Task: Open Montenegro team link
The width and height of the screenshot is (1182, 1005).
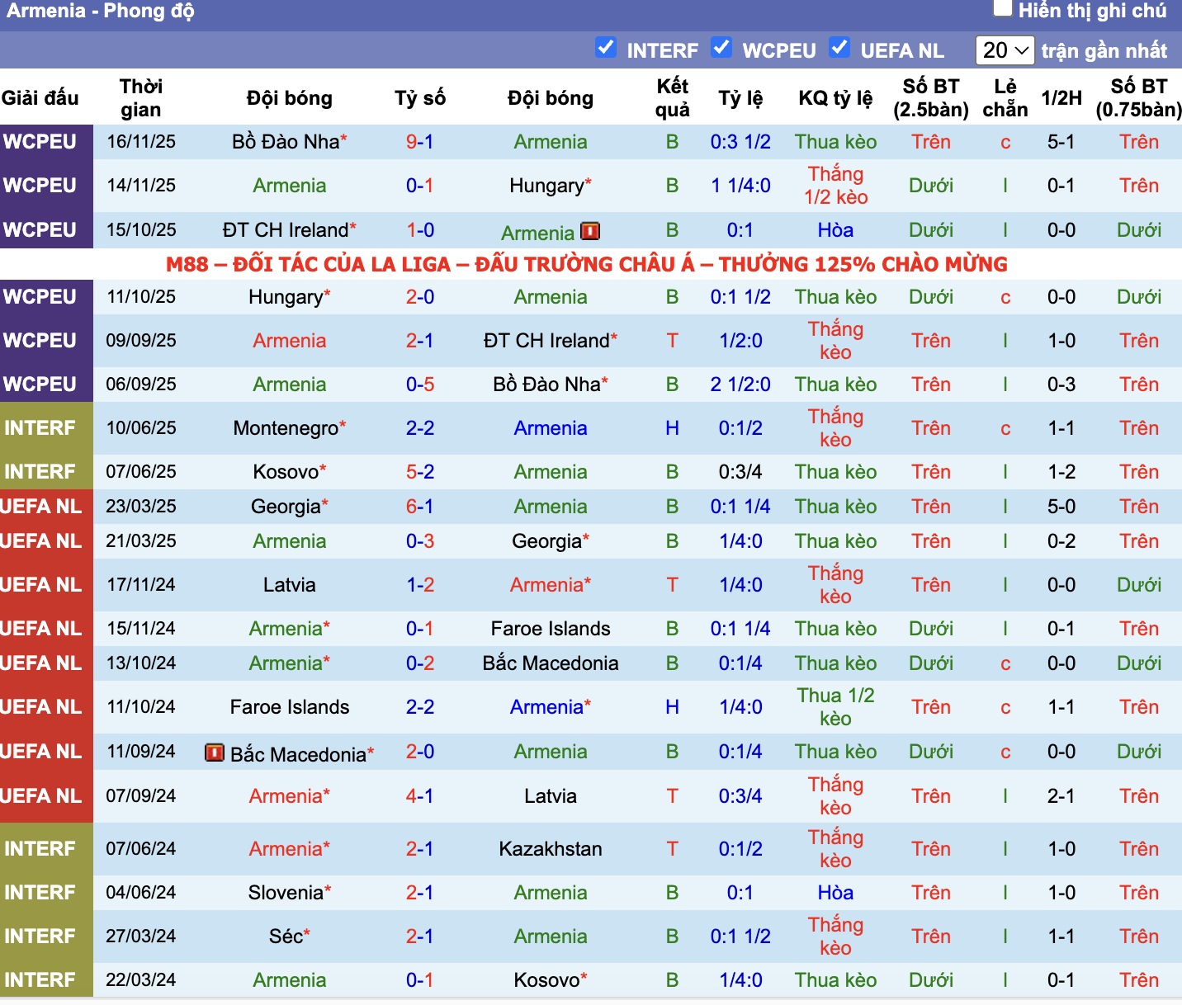Action: [x=286, y=428]
